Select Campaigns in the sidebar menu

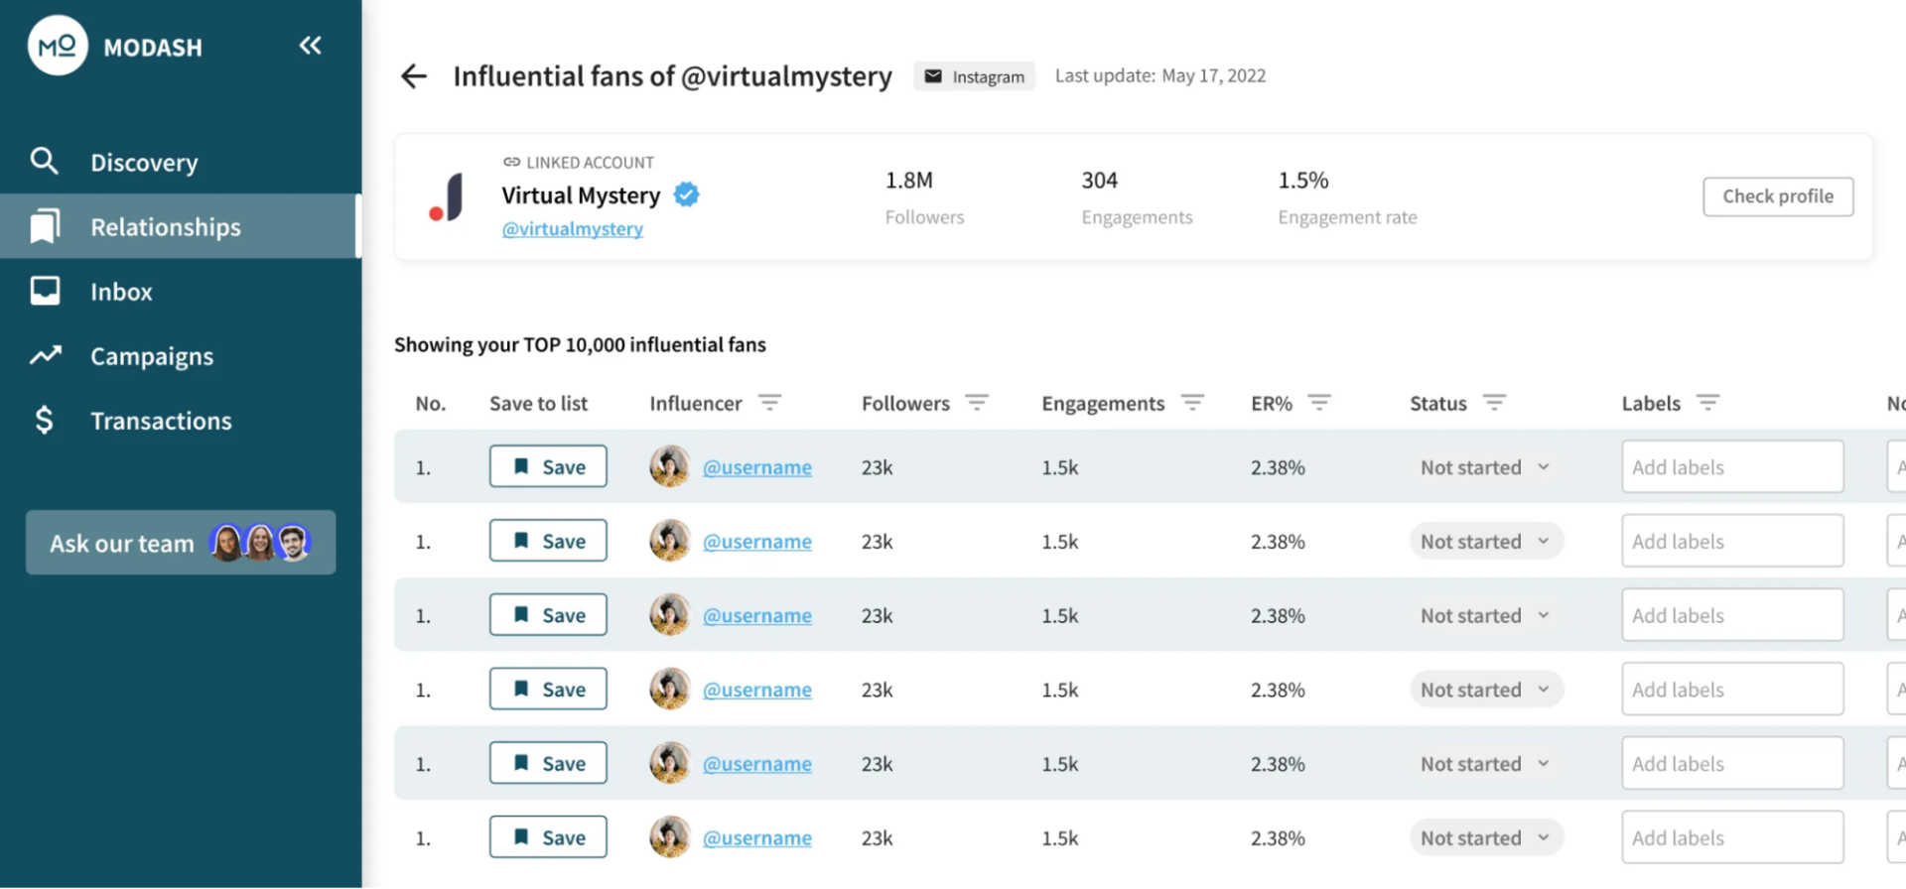point(152,354)
